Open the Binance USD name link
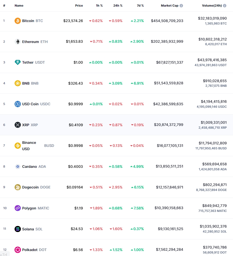Image resolution: width=233 pixels, height=256 pixels. pos(29,145)
